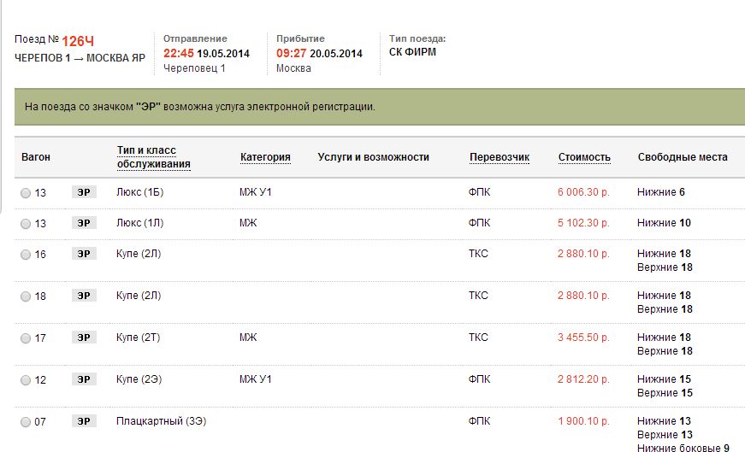
Task: Click ЭР badge for wagon 17
Action: coord(83,338)
